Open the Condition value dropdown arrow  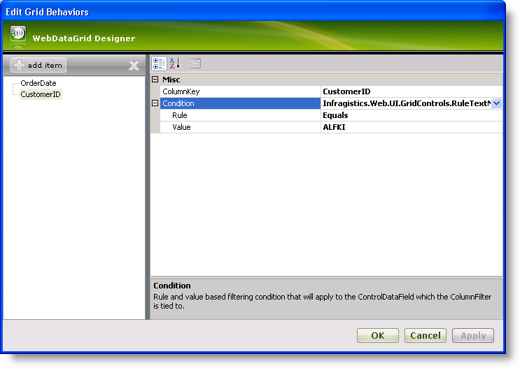[496, 103]
